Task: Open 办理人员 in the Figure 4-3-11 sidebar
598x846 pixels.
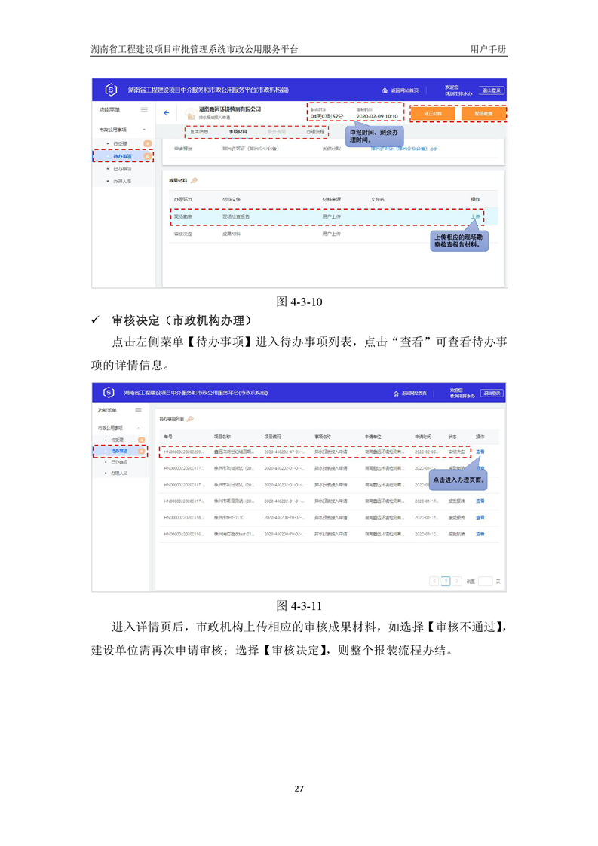Action: (119, 474)
